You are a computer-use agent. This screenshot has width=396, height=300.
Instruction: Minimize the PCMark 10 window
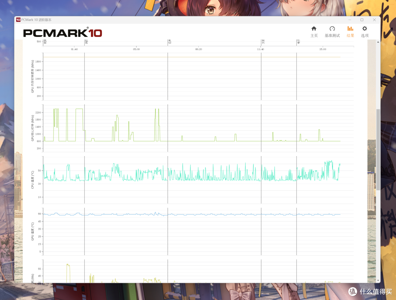tap(349, 20)
